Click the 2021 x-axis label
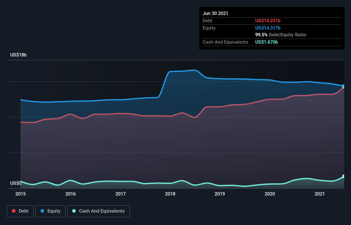 point(320,194)
